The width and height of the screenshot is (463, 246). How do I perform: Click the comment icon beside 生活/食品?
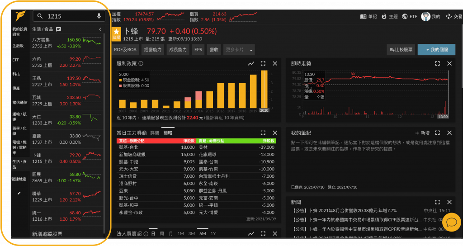pyautogui.click(x=58, y=29)
